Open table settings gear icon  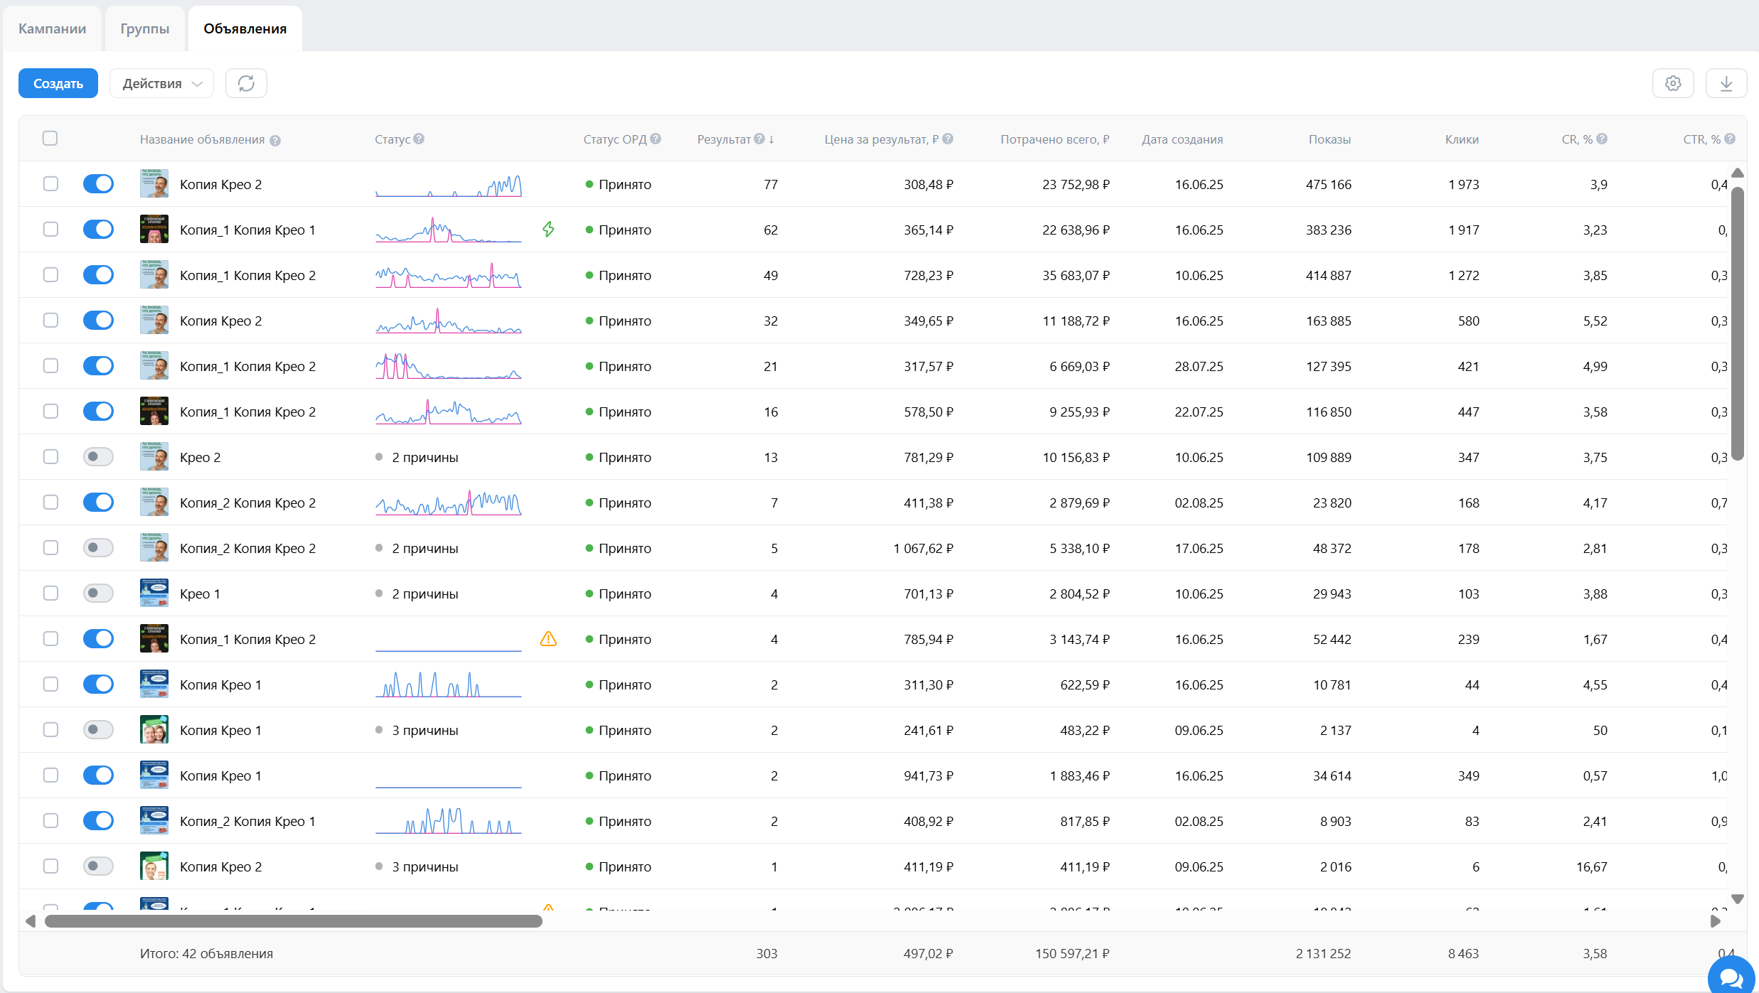[x=1673, y=83]
